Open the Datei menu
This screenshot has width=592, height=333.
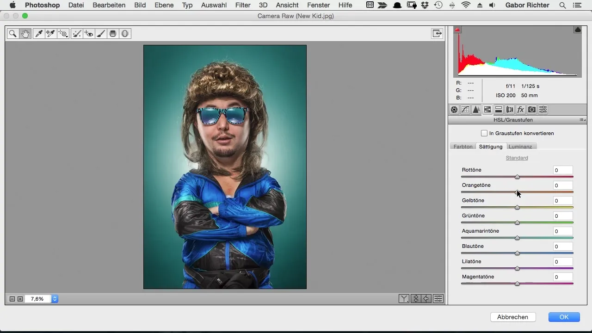click(x=76, y=5)
